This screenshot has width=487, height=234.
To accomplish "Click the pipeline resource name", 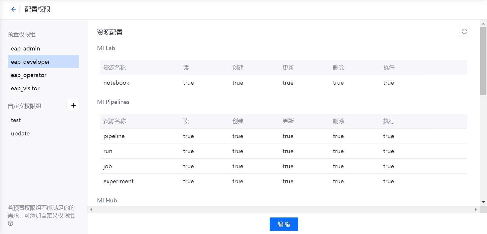I will (114, 136).
